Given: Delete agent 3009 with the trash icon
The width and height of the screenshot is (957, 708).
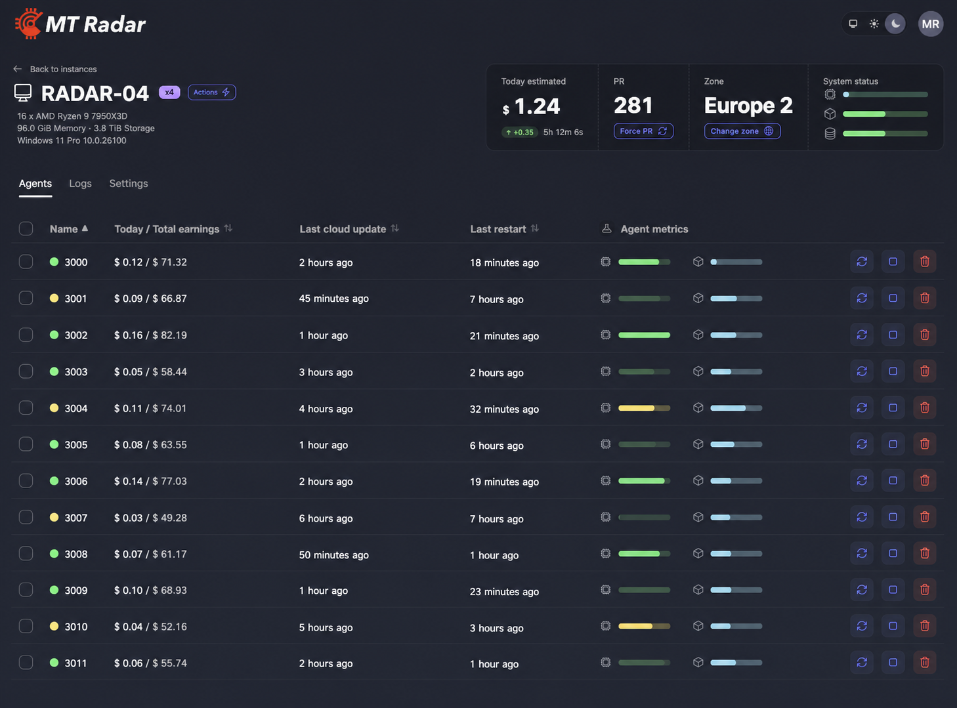Looking at the screenshot, I should tap(924, 590).
